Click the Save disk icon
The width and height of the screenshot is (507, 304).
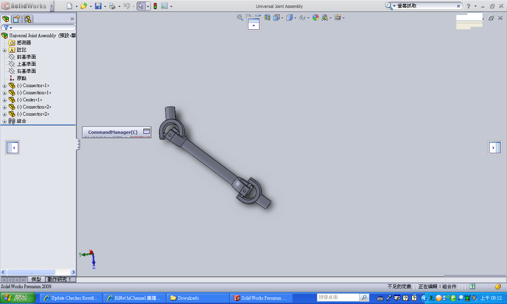coord(98,6)
